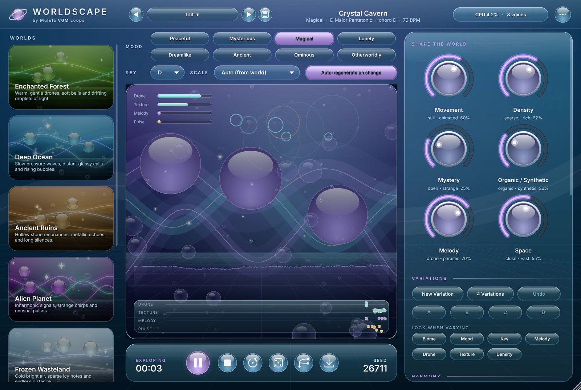Choose the Ancient Ruins world
This screenshot has width=581, height=390.
tap(61, 218)
